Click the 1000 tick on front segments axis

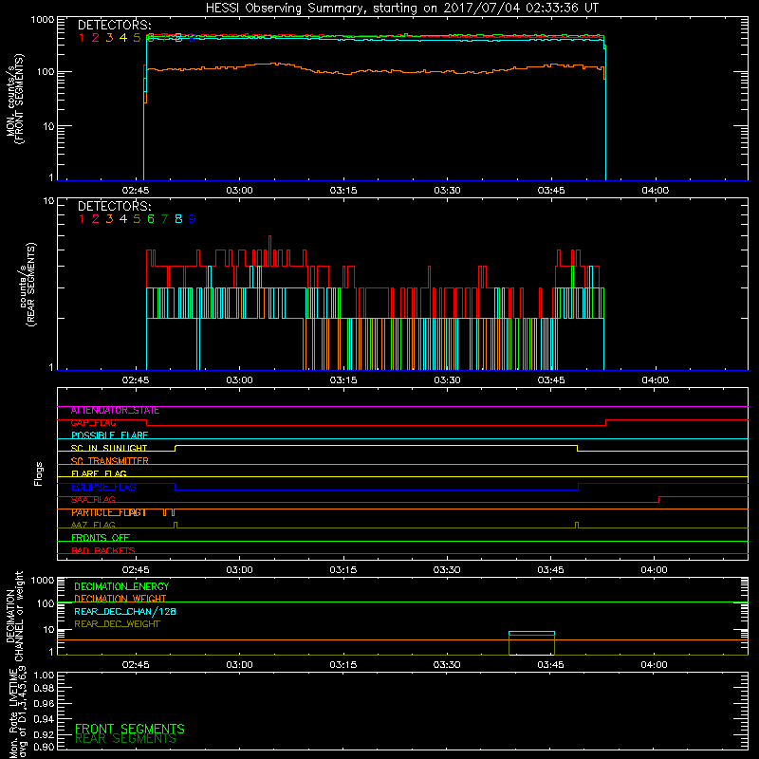[43, 20]
